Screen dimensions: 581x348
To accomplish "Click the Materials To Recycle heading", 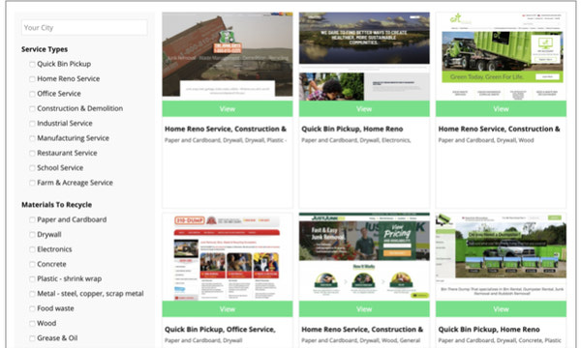I will (57, 205).
